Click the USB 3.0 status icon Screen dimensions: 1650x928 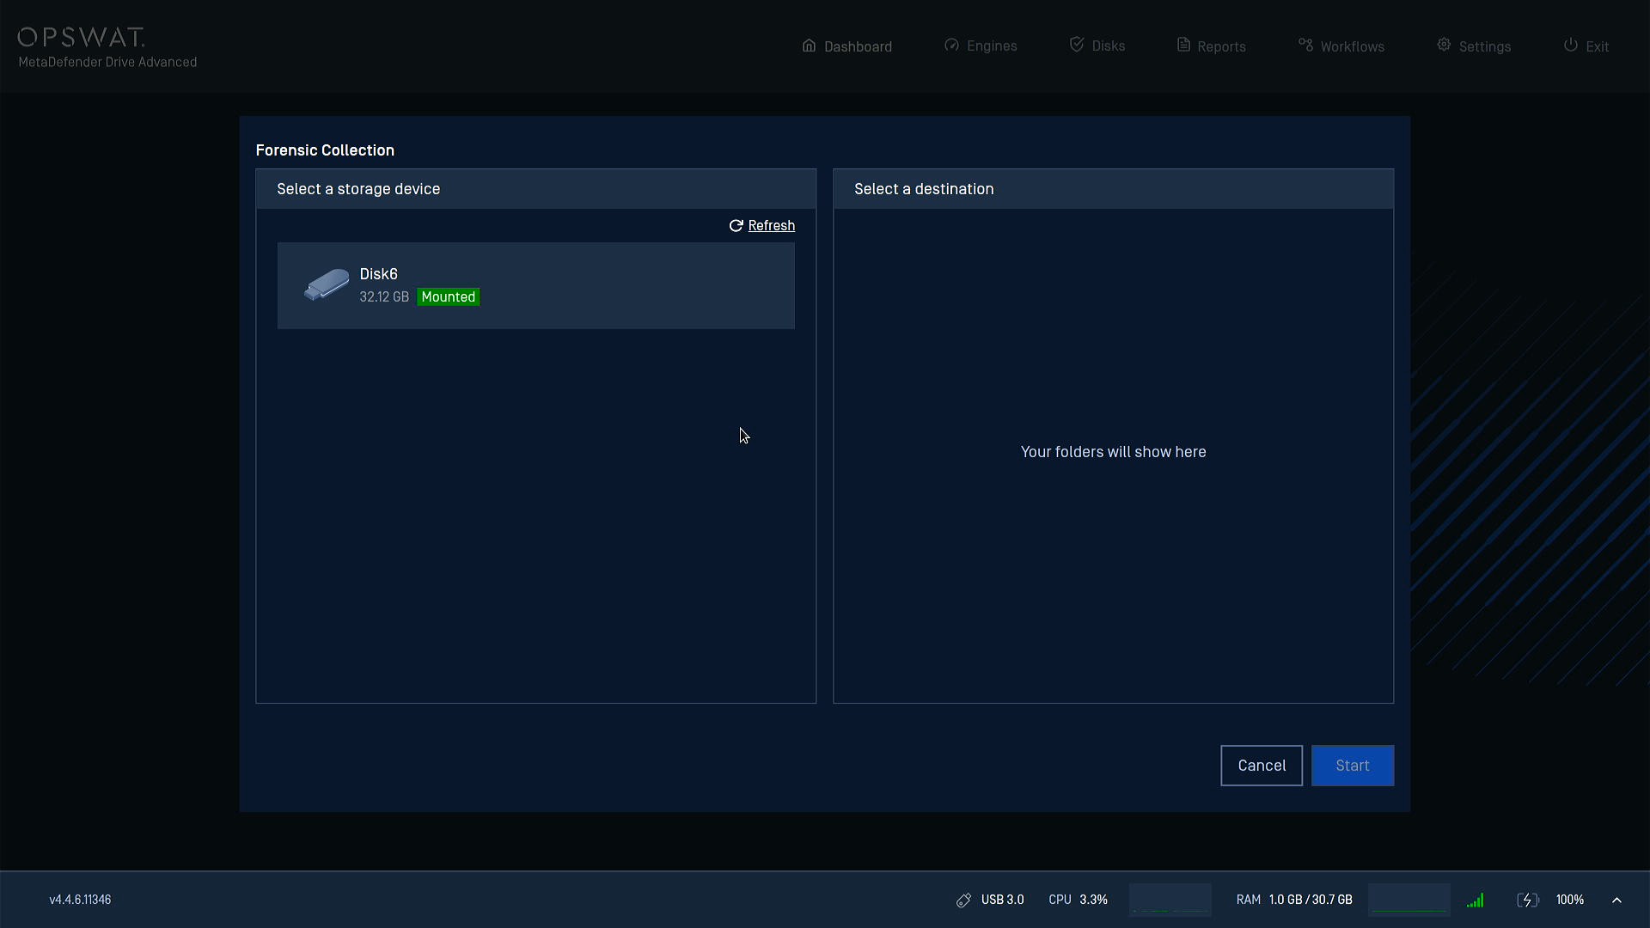click(x=963, y=901)
